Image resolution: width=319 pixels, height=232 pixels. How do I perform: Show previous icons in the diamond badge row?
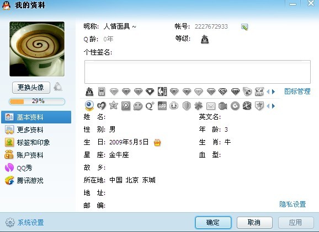pyautogui.click(x=268, y=92)
